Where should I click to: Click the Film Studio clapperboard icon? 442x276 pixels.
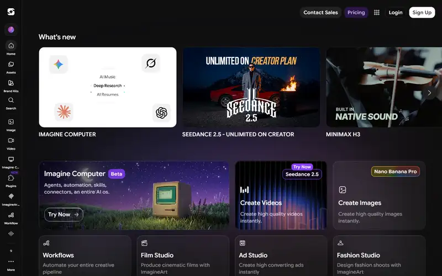(x=144, y=243)
